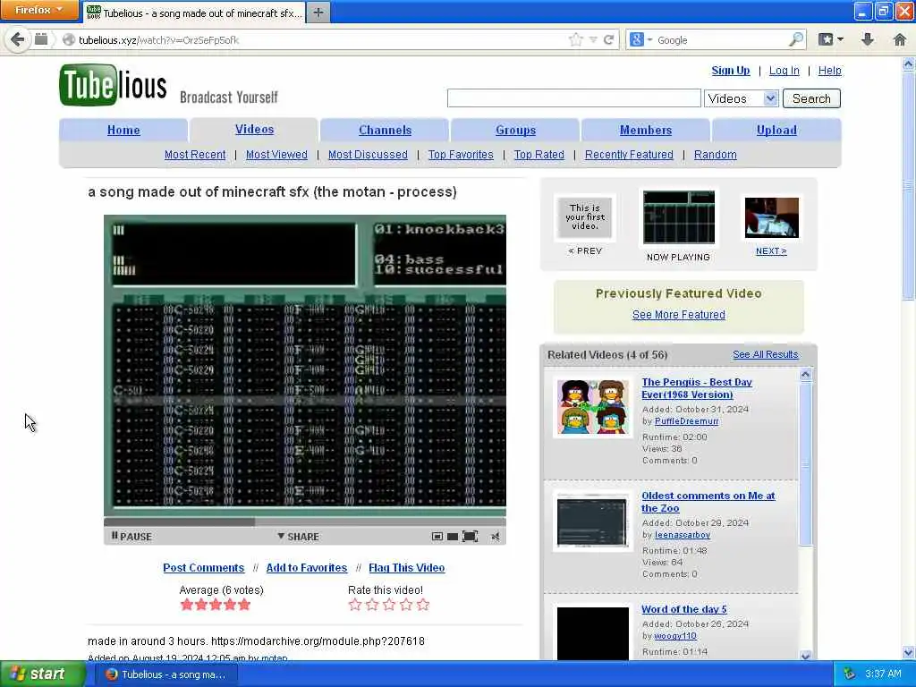Click the next video thumbnail

772,217
